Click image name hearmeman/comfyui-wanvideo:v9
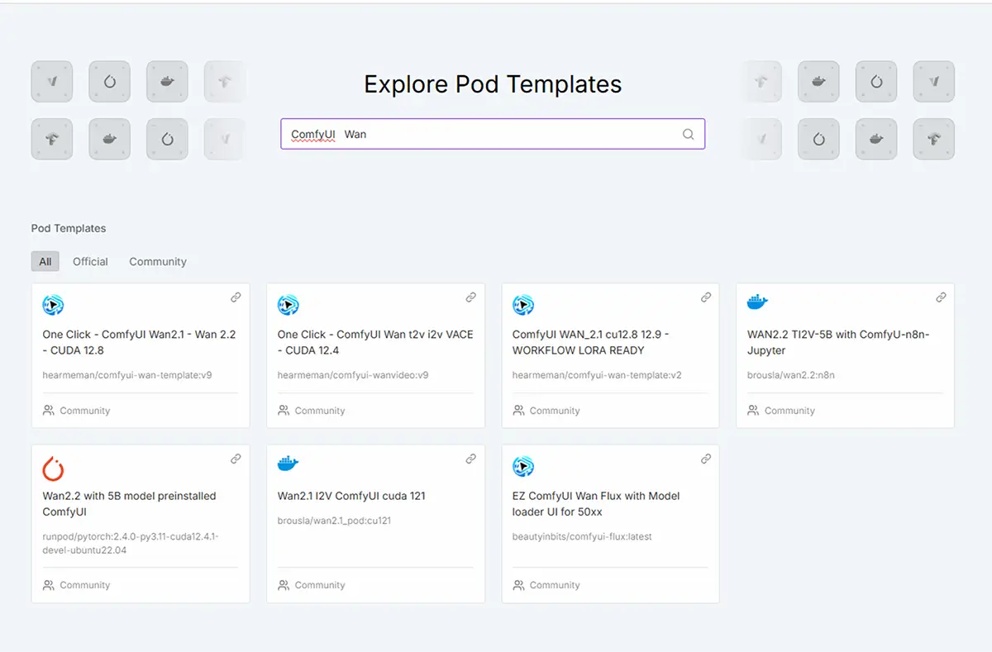The width and height of the screenshot is (992, 652). coord(353,375)
